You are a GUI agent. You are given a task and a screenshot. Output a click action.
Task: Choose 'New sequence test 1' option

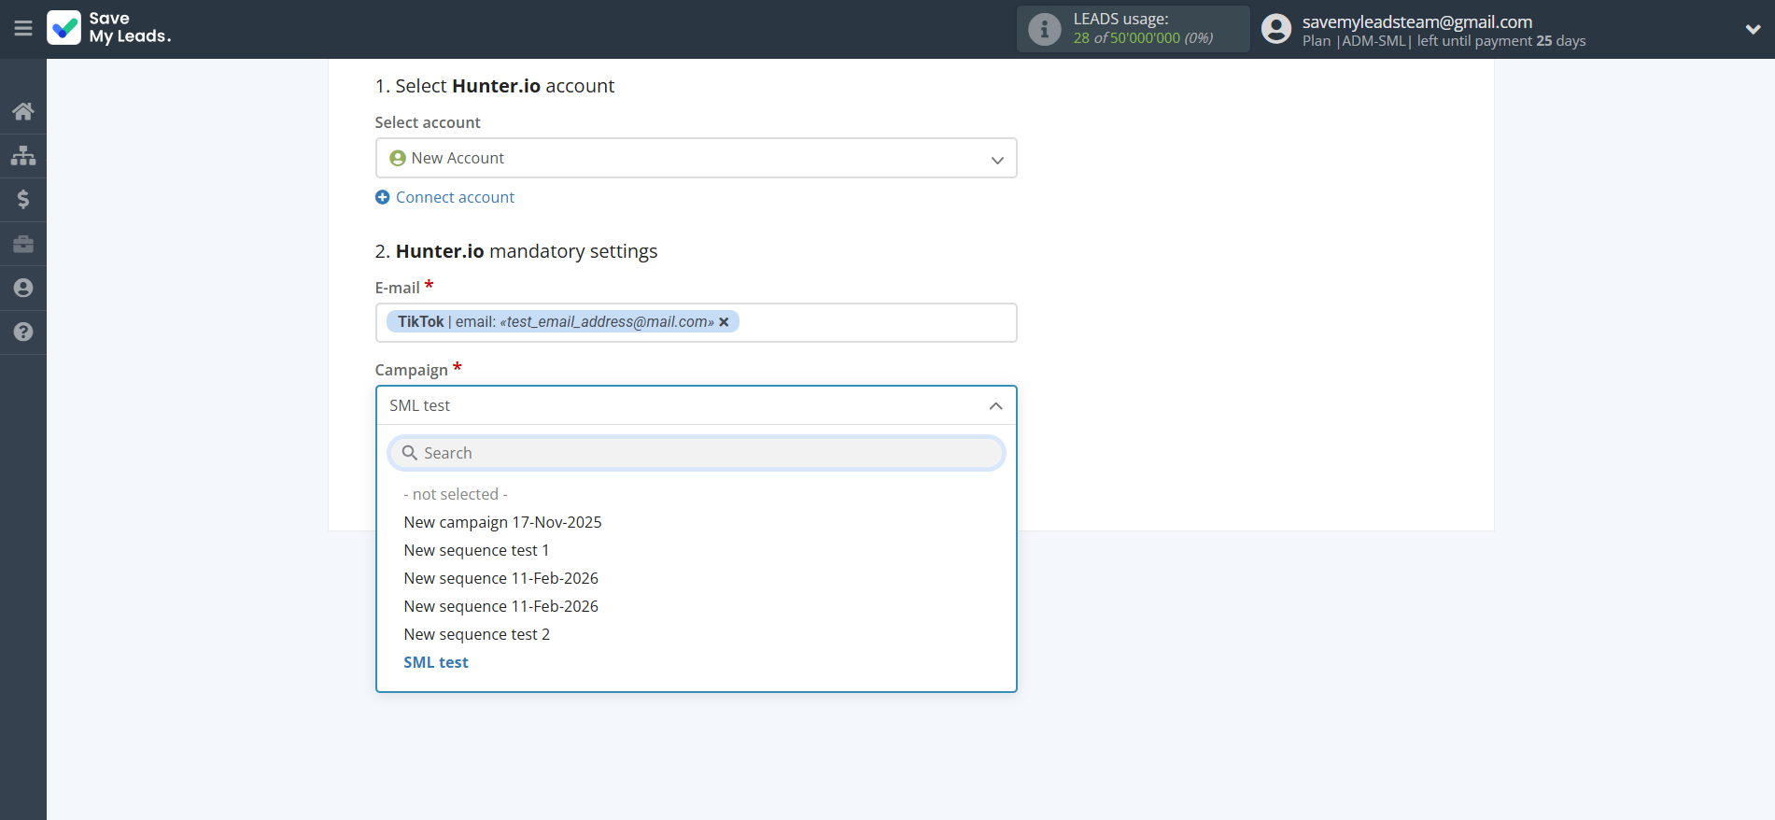(476, 550)
